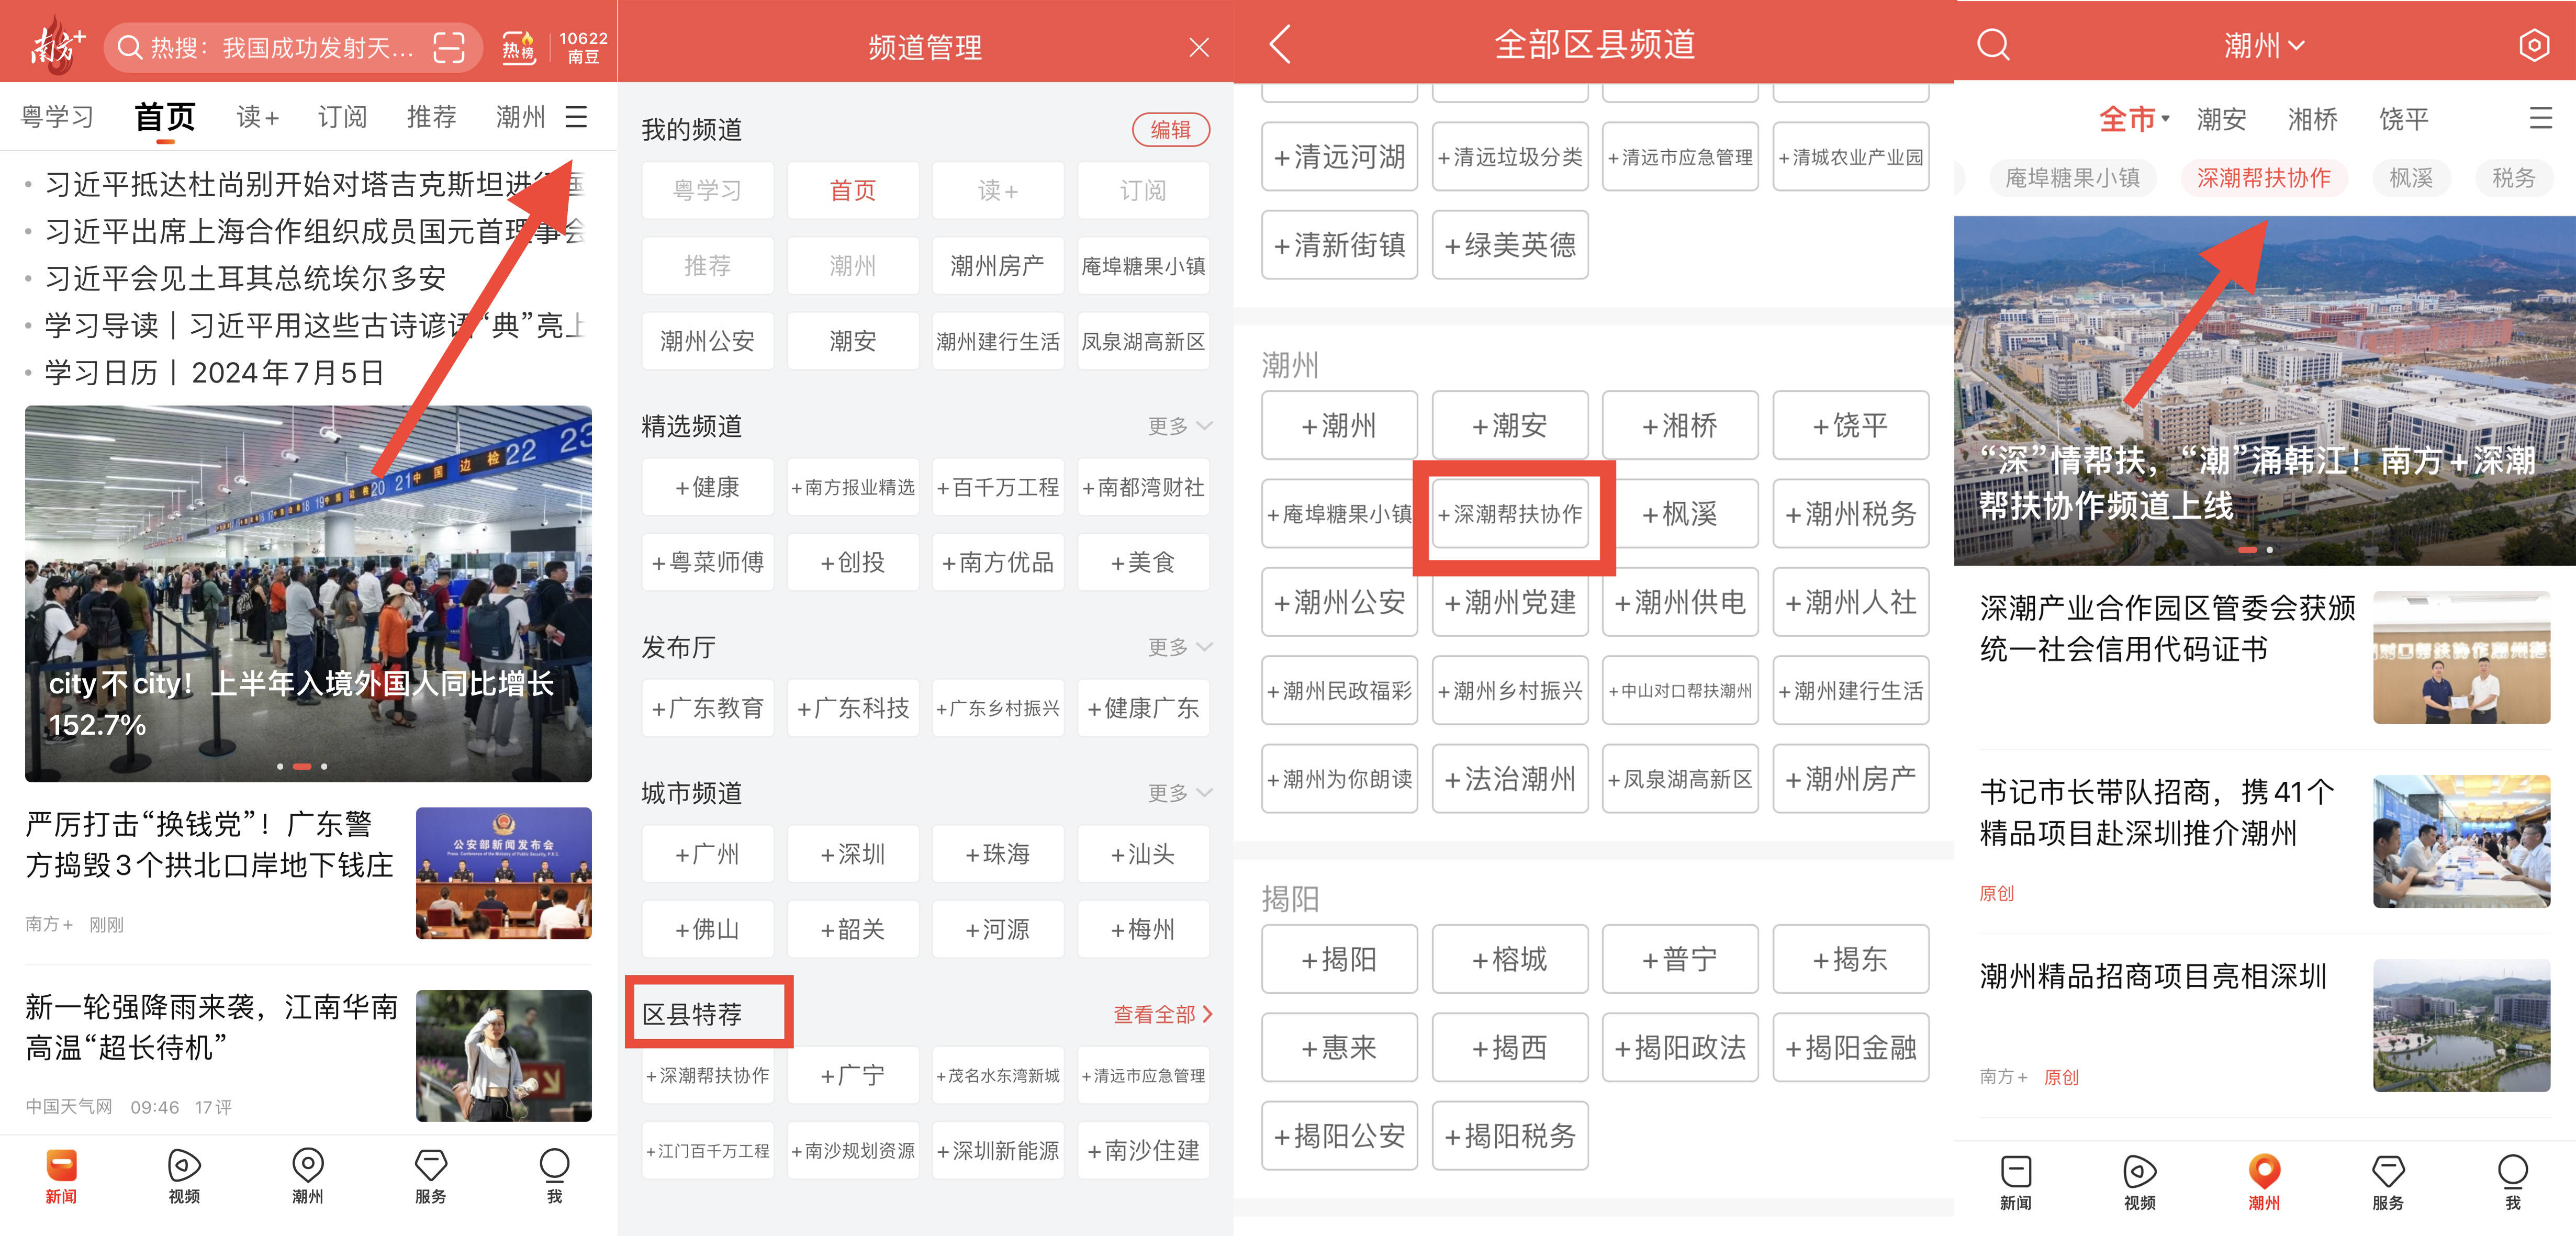
Task: Open 潮州 city dropdown in header
Action: pos(2264,45)
